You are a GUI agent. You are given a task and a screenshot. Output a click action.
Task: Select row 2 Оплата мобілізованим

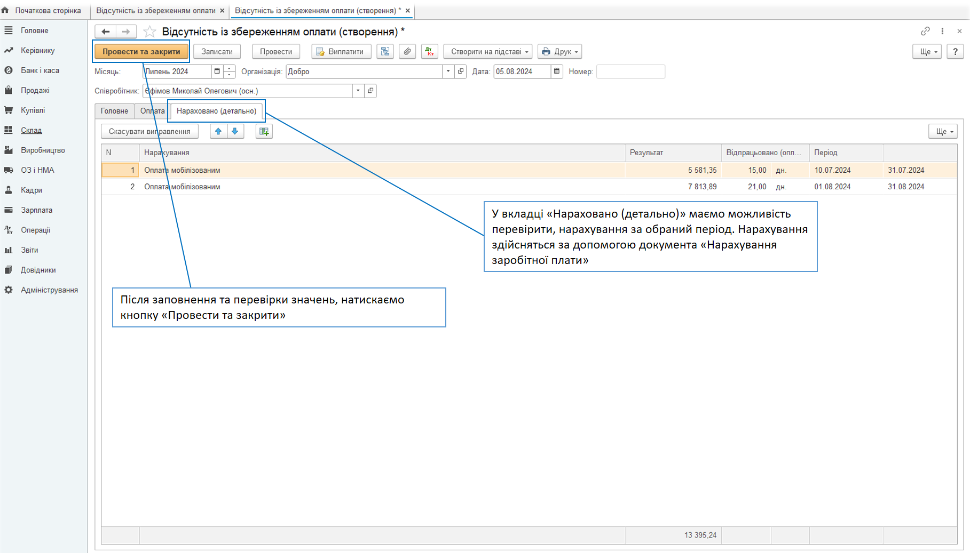point(529,187)
